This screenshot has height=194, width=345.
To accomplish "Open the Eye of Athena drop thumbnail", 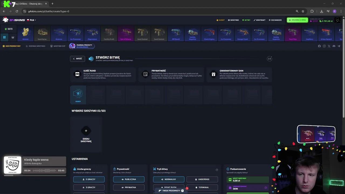I will 126,33.
